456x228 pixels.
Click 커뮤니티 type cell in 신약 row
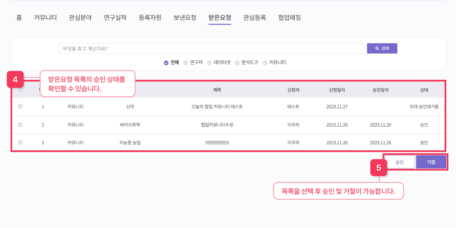tap(76, 107)
